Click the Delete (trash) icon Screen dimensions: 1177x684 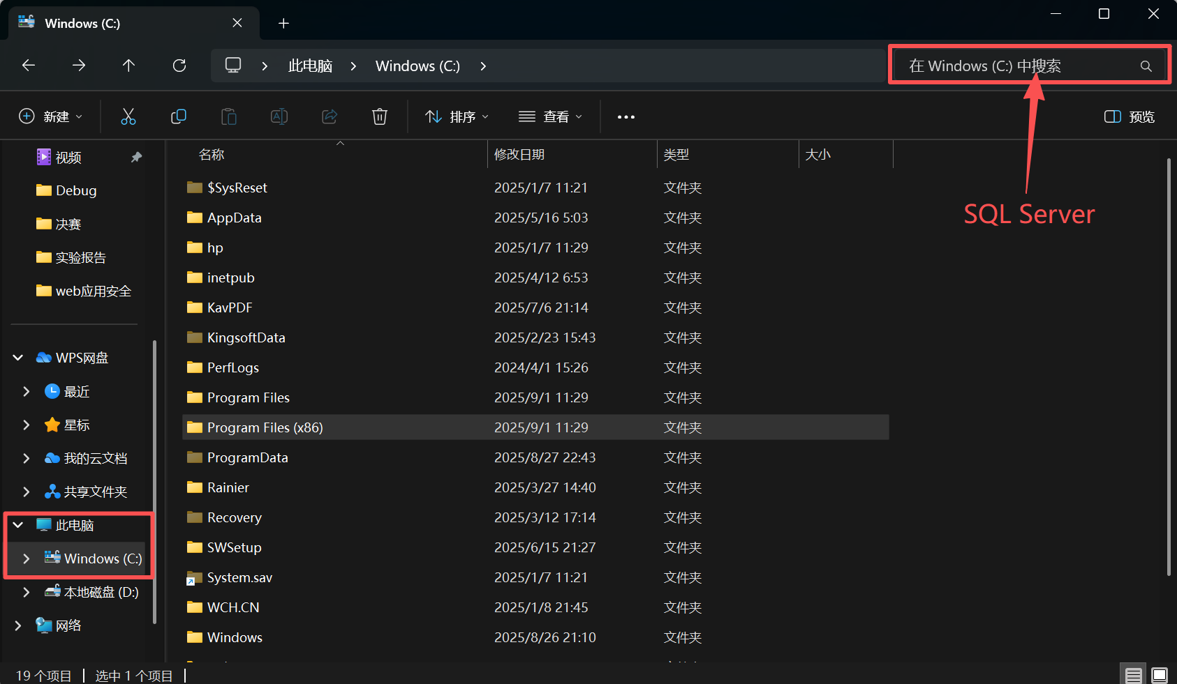(379, 116)
